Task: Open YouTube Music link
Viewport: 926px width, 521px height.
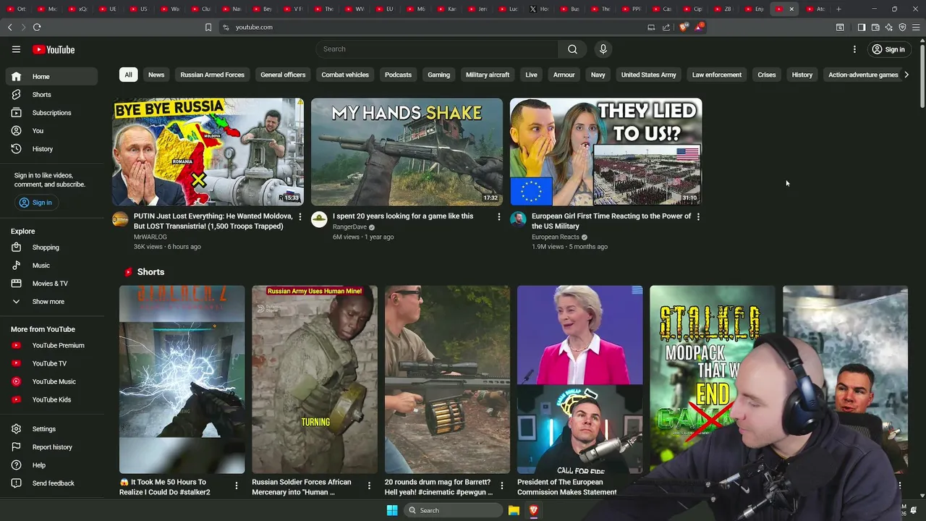Action: (x=51, y=381)
